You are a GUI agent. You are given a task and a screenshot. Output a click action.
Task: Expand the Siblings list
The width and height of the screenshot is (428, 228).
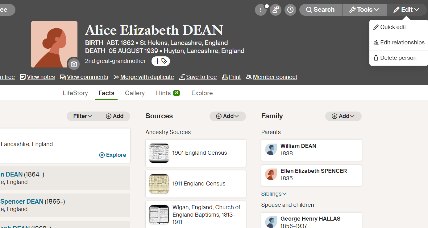(x=274, y=193)
